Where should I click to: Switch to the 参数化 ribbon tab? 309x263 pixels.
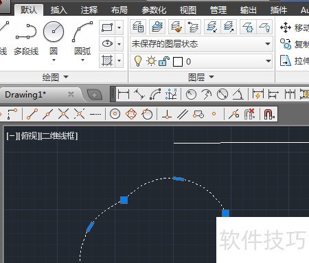pos(154,10)
